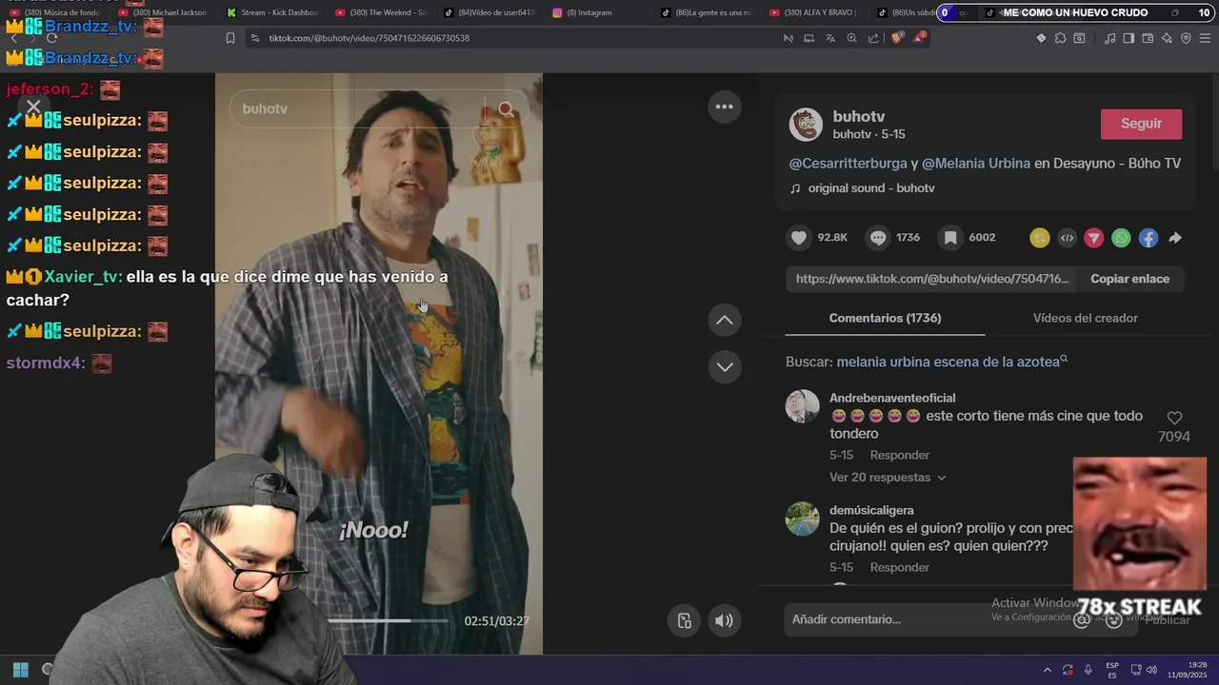Image resolution: width=1219 pixels, height=685 pixels.
Task: Expand Ver 20 respuestas
Action: pos(888,478)
